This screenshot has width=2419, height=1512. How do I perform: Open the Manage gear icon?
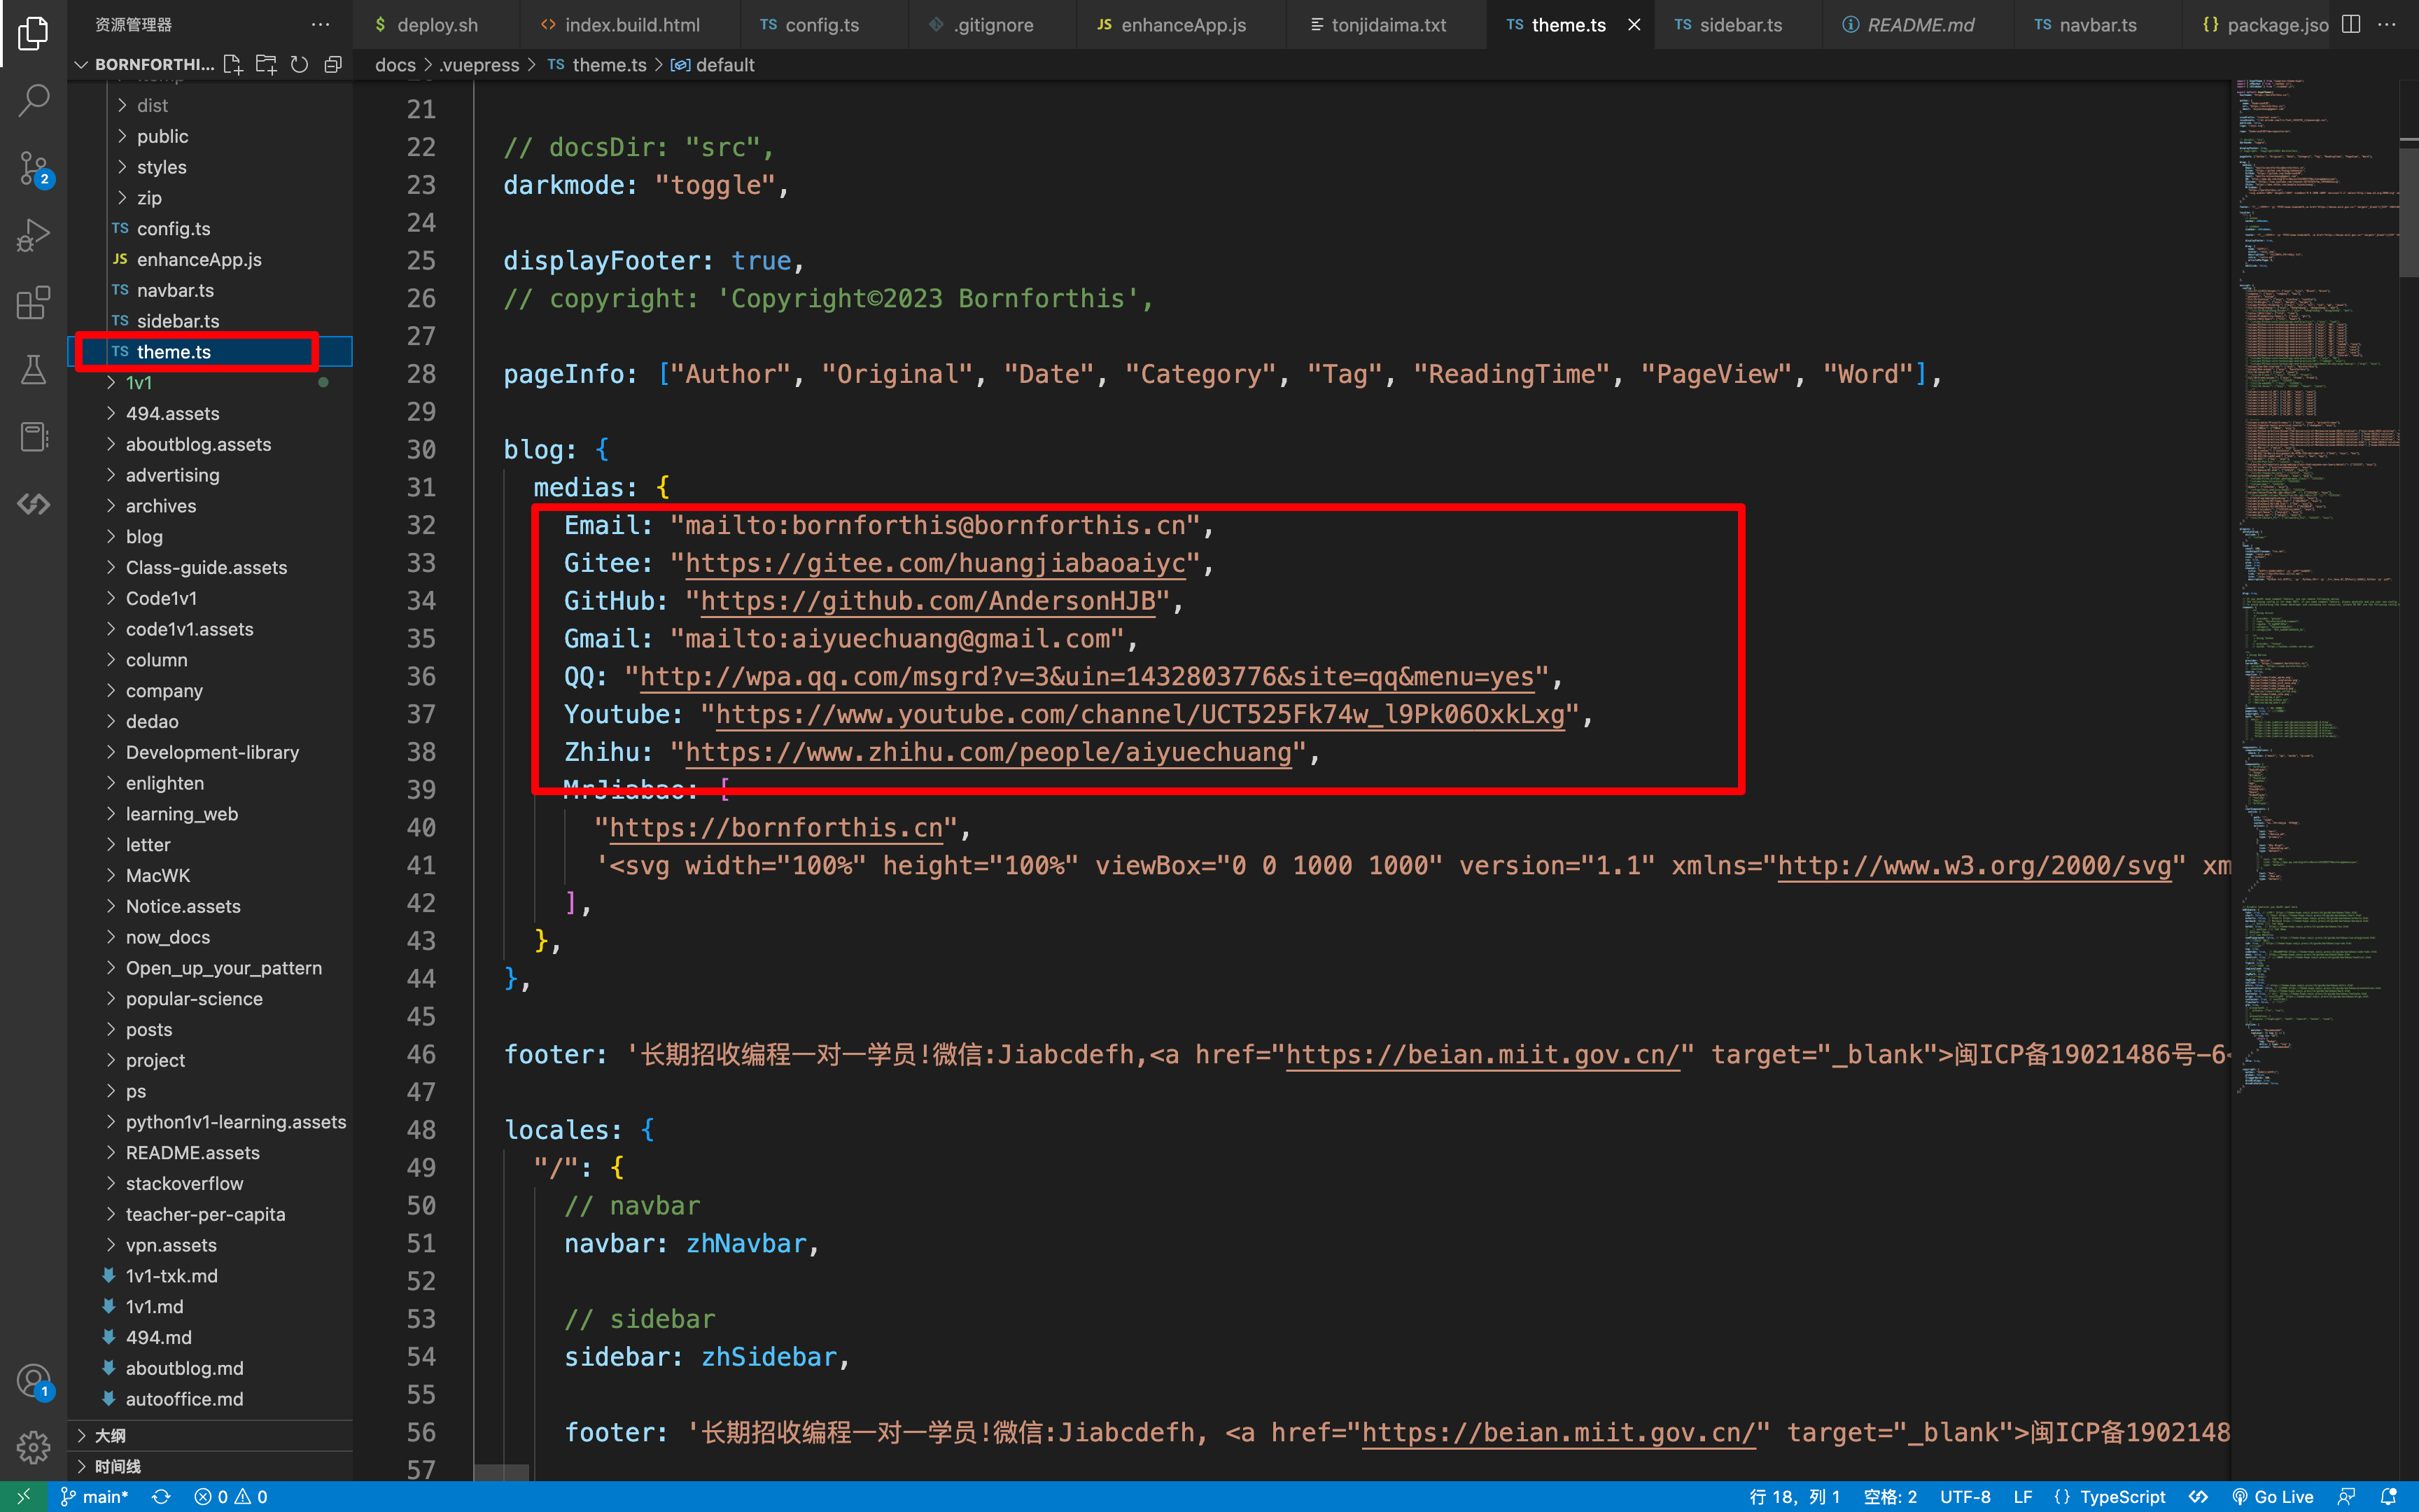[33, 1446]
